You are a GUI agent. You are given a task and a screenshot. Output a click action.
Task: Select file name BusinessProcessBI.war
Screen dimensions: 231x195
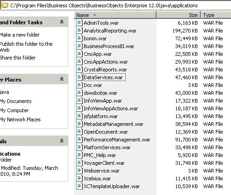(x=109, y=46)
